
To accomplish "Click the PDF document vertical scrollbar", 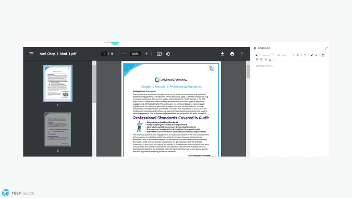I will (248, 109).
